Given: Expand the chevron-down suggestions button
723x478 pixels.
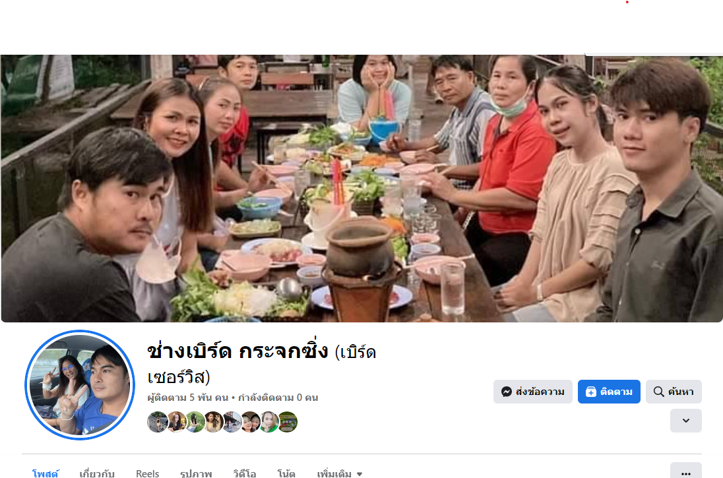Looking at the screenshot, I should tap(686, 421).
